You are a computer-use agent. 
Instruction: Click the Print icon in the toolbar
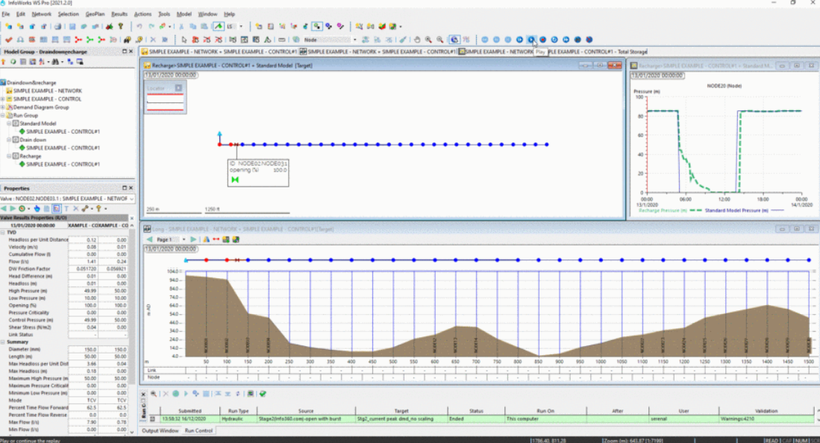(57, 26)
